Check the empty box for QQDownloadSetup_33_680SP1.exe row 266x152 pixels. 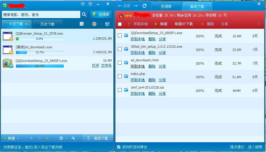pyautogui.click(x=120, y=36)
